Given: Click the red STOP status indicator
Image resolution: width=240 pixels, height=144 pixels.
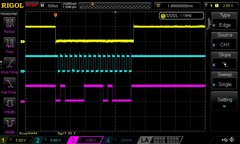Looking at the screenshot, I should pos(32,5).
